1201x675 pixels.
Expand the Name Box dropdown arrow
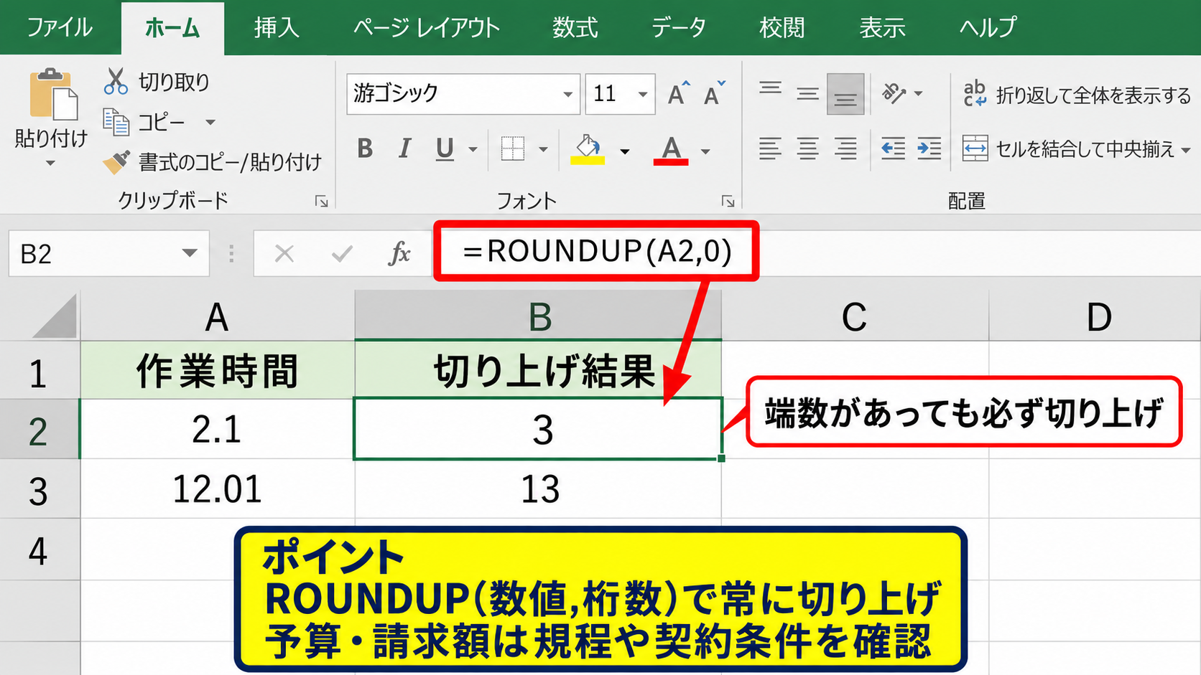(x=190, y=253)
